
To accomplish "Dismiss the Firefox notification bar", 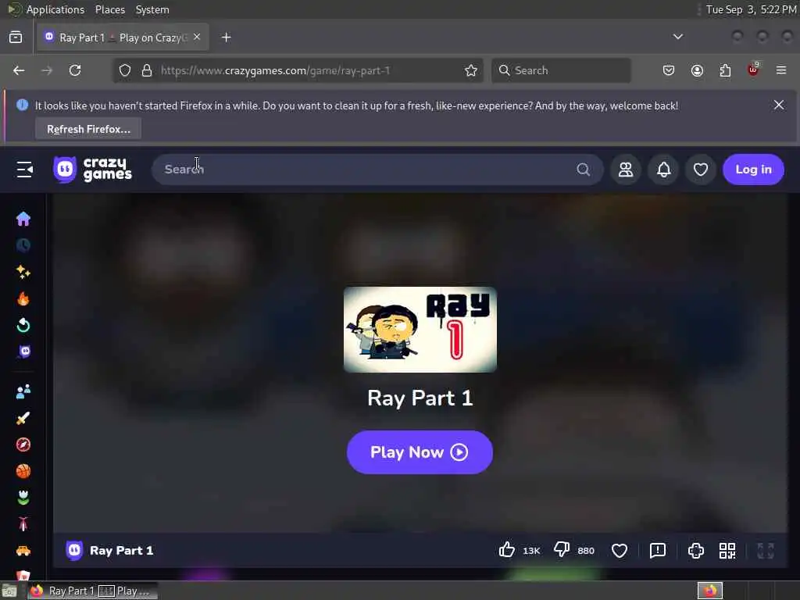I will click(x=779, y=105).
